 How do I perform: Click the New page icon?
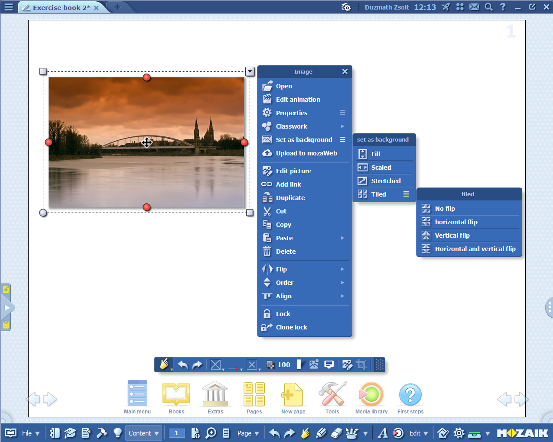click(x=293, y=394)
